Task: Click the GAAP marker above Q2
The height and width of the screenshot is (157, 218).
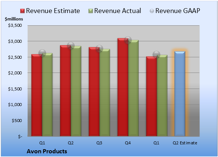Action: (x=71, y=45)
